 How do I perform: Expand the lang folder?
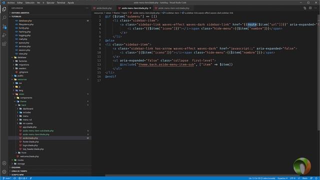(21, 90)
